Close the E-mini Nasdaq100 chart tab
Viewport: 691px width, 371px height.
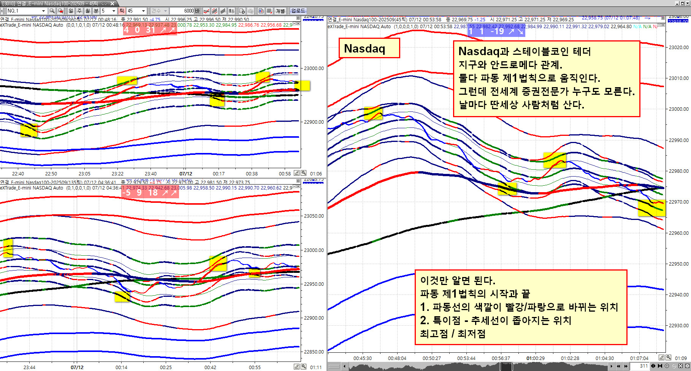[x=113, y=3]
